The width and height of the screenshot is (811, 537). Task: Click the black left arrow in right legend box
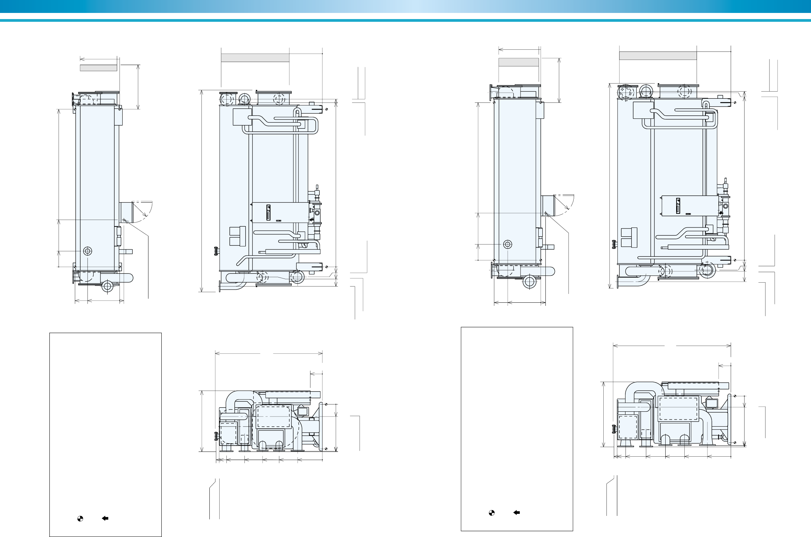pos(516,512)
